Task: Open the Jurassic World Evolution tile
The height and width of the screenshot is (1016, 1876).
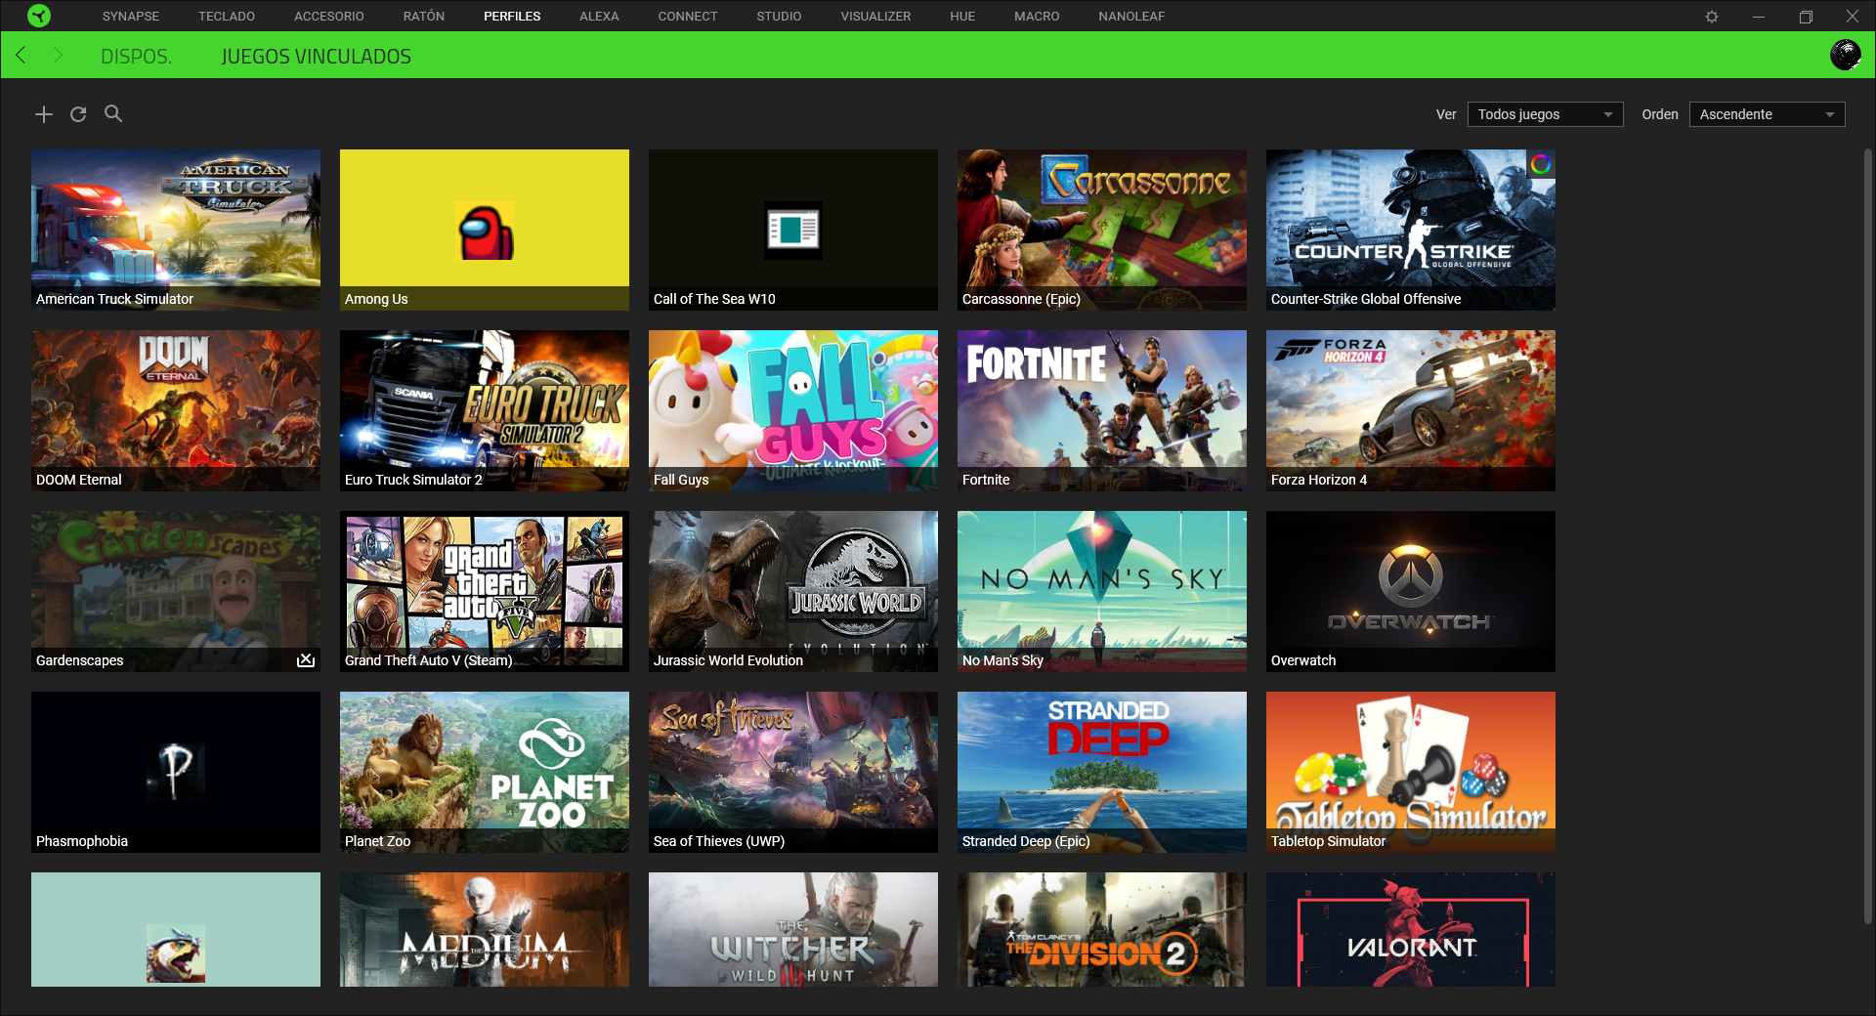Action: tap(793, 591)
